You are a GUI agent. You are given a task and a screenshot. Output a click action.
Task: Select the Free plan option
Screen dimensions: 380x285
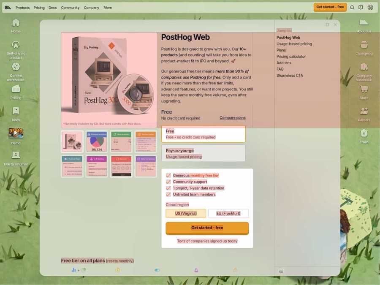coord(204,134)
